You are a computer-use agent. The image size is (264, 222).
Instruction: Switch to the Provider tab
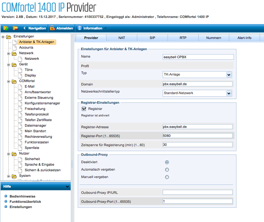click(x=91, y=38)
